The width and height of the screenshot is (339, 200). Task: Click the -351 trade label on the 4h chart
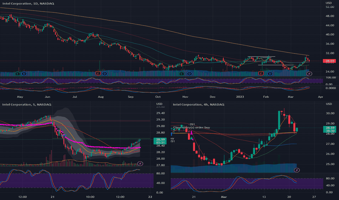pos(192,124)
